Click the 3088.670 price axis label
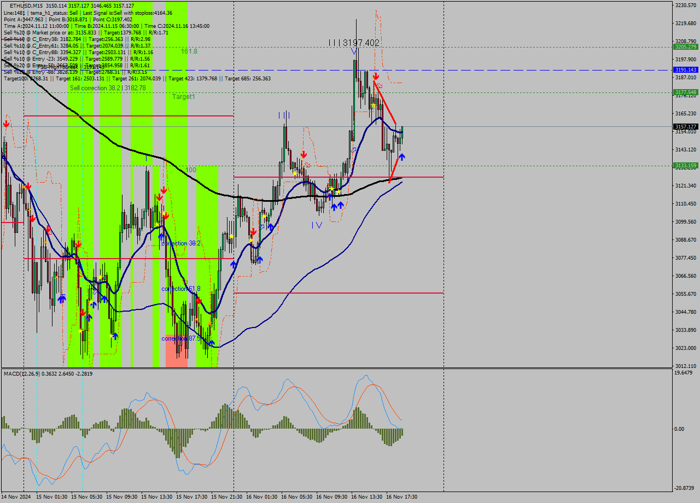The width and height of the screenshot is (700, 503). click(686, 239)
